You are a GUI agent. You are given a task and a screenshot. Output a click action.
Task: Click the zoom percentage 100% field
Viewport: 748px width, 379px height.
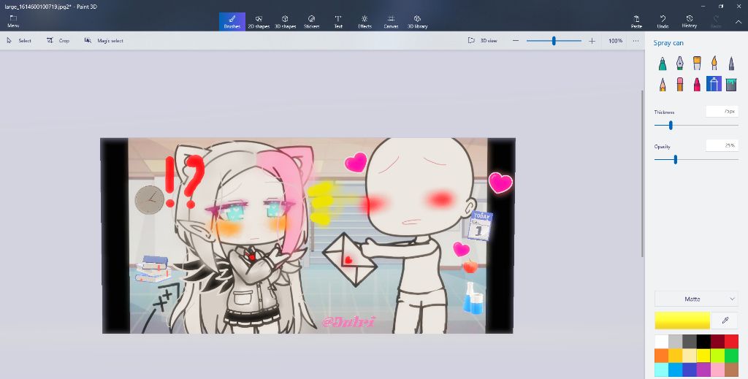(x=615, y=41)
